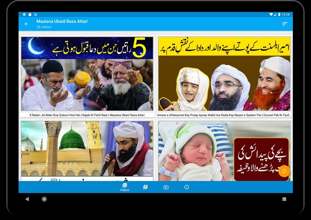
Task: Open the playlists tab icon
Action: [145, 187]
